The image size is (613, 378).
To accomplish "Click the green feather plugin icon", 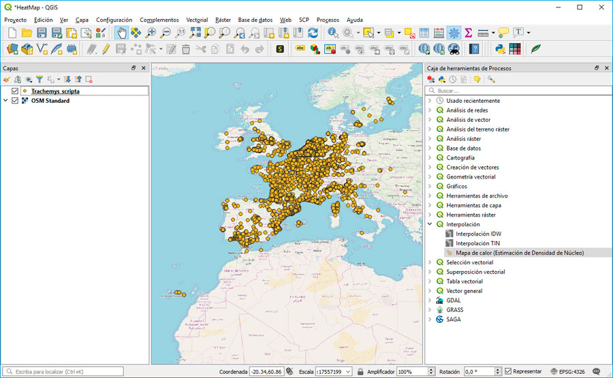I will [x=535, y=49].
